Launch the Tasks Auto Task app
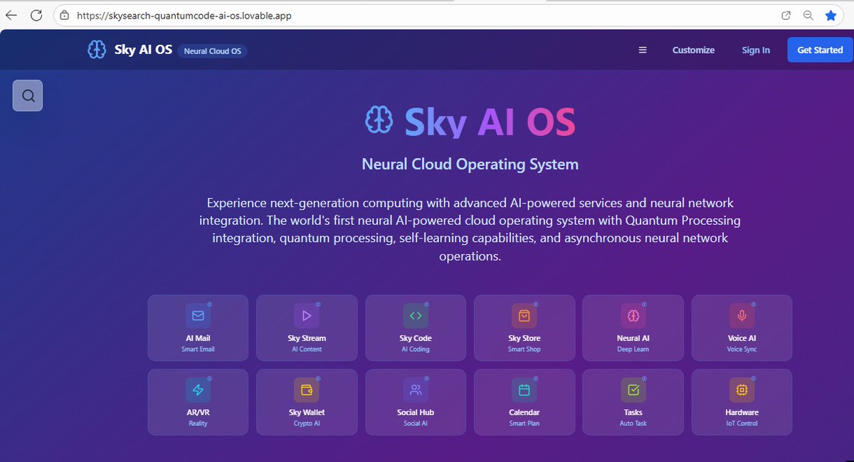 click(633, 402)
